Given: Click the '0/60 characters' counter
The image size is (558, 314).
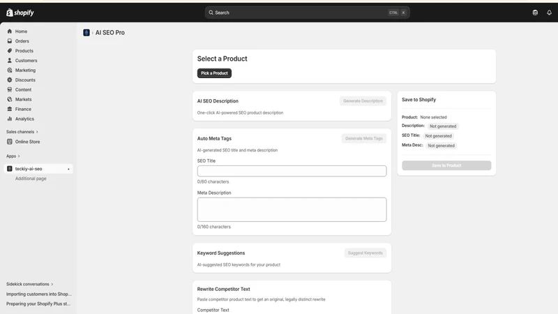Looking at the screenshot, I should [213, 181].
